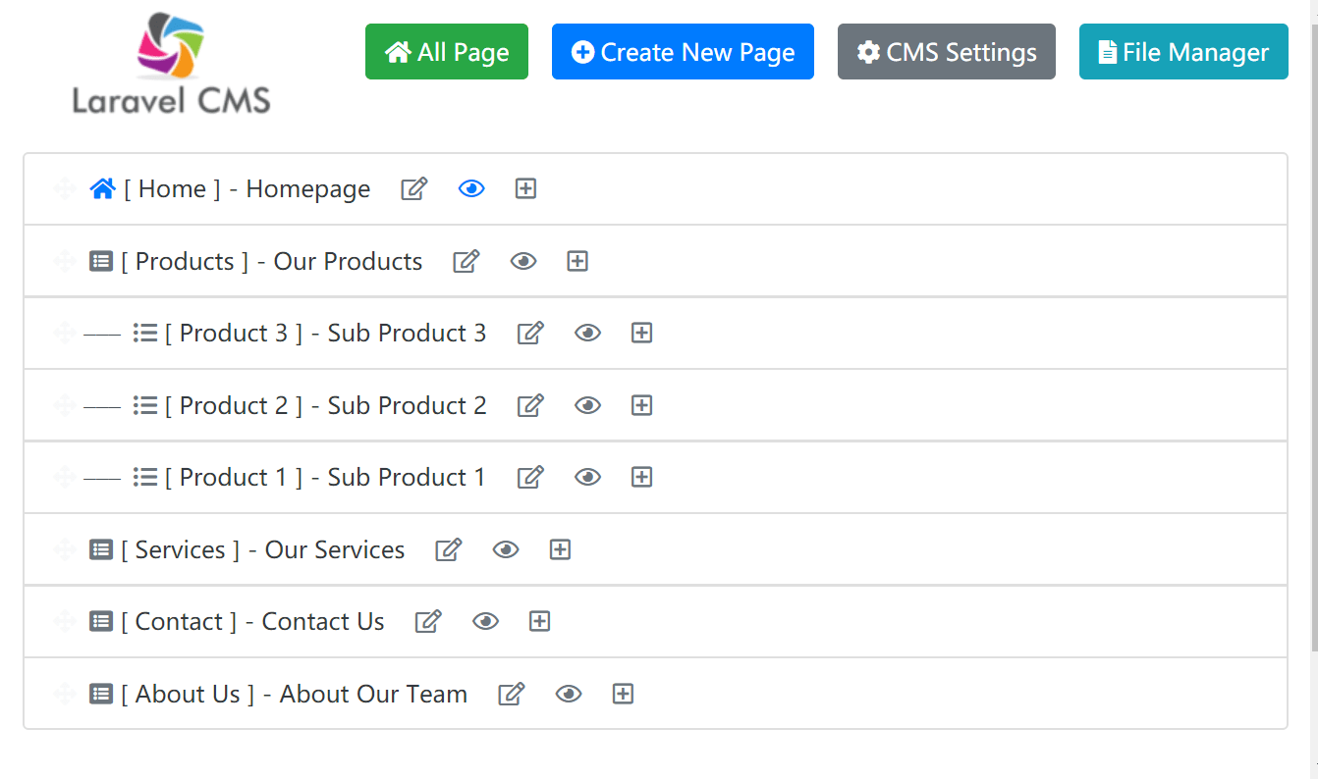1318x779 pixels.
Task: Open CMS Settings
Action: coord(946,52)
